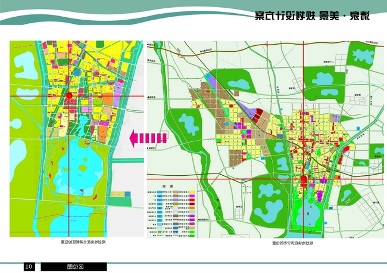Select the red location dot on left map
Image resolution: width=387 pixels, height=273 pixels.
(x=68, y=96)
